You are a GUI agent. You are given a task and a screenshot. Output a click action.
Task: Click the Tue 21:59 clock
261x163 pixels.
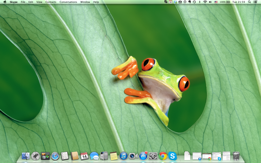click(239, 2)
